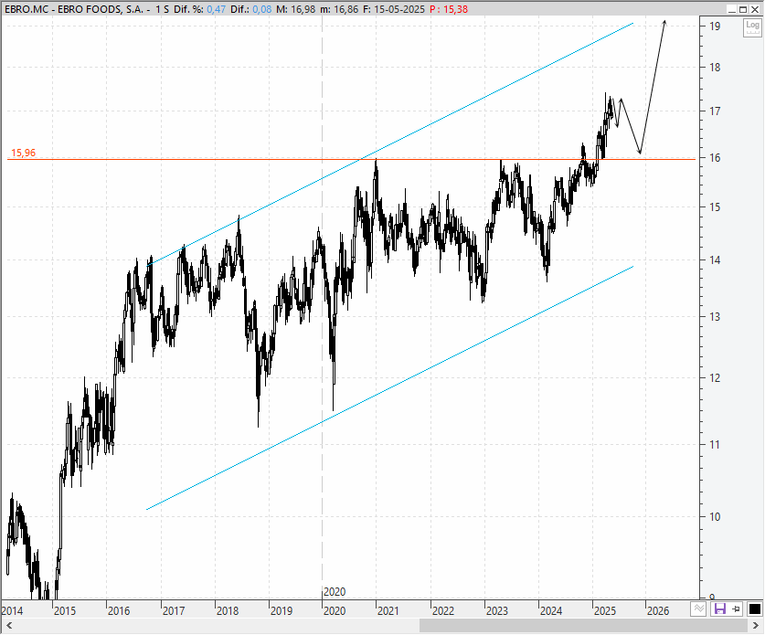This screenshot has width=765, height=635.
Task: Click the 2014 time axis label
Action: [12, 610]
